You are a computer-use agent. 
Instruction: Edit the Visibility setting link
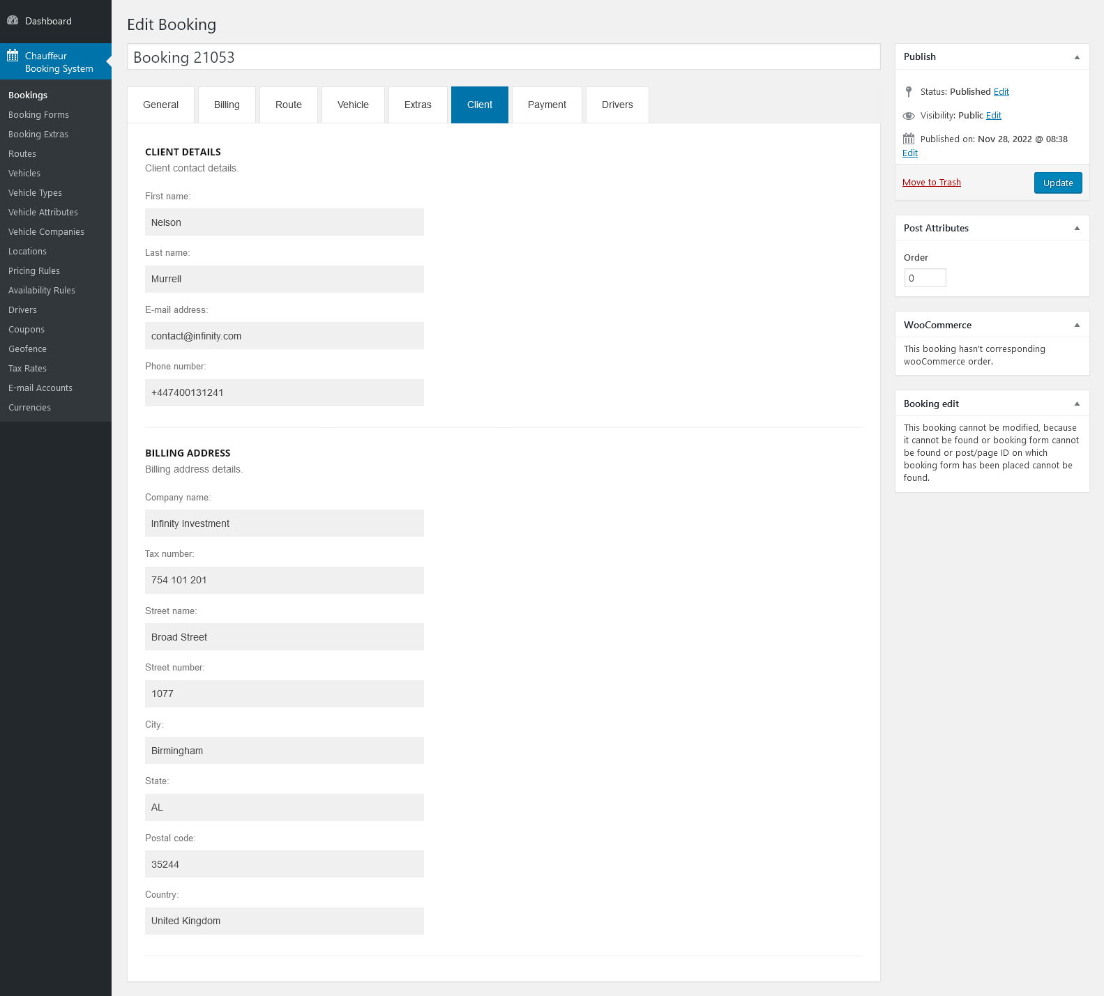[x=993, y=116]
